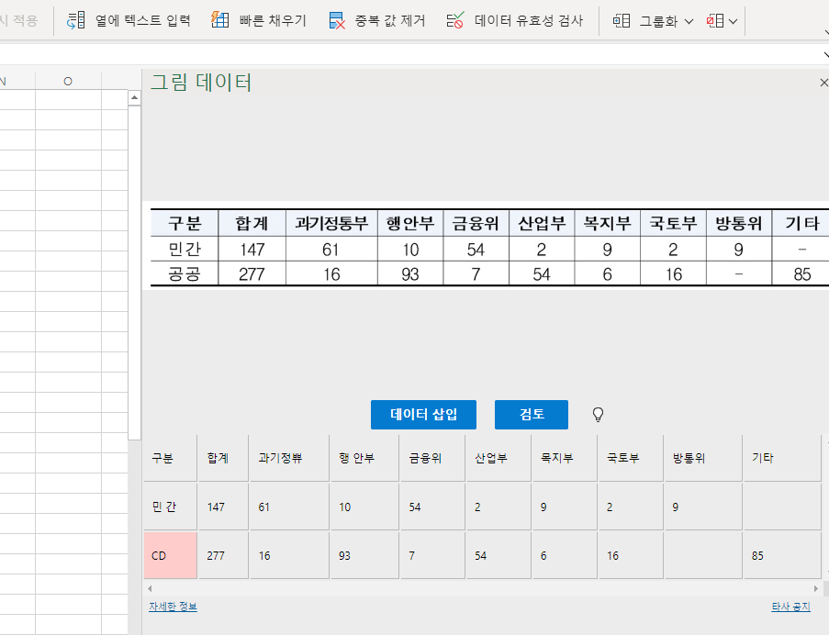
Task: Select the 국토부 preview cell
Action: [x=631, y=458]
